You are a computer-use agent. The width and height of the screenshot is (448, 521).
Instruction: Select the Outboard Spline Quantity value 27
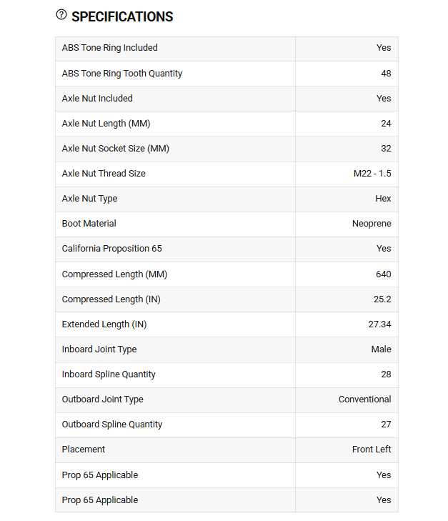coord(386,425)
